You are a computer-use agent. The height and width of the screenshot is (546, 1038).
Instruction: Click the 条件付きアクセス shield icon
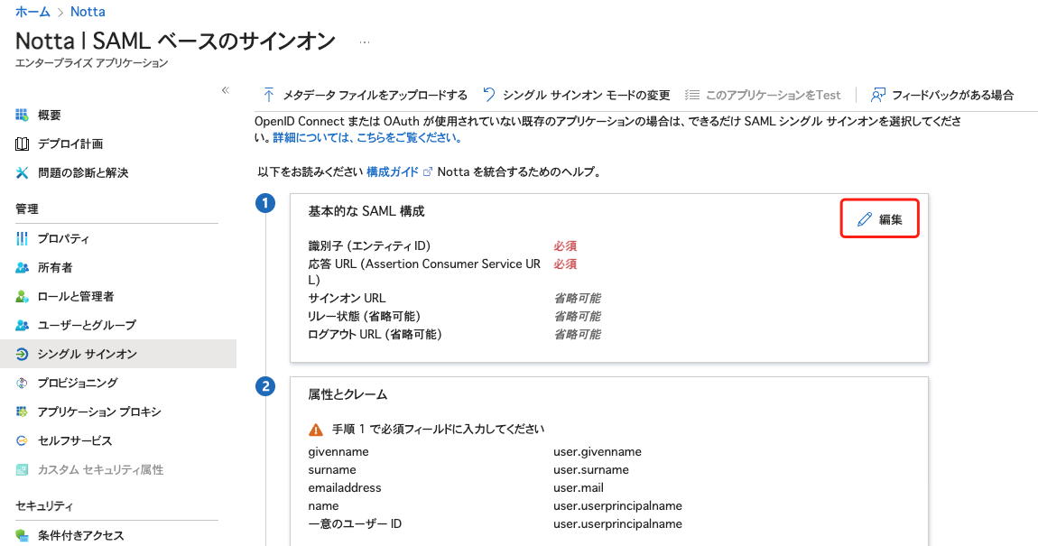pos(22,535)
